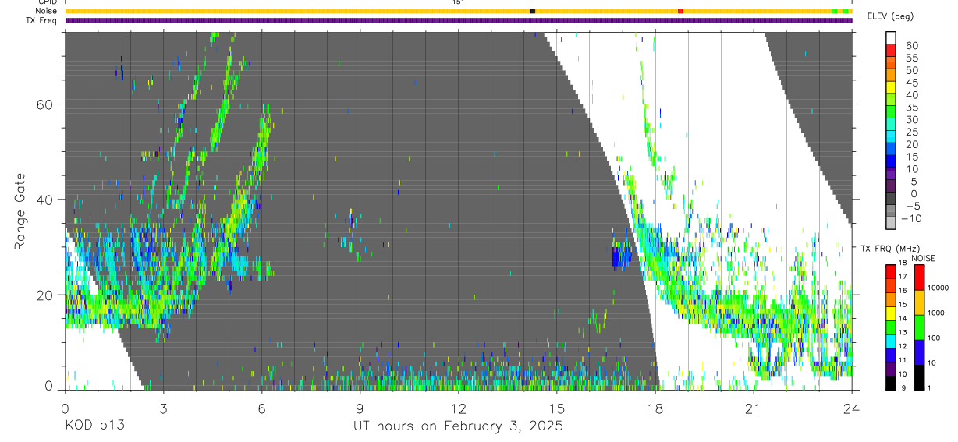The height and width of the screenshot is (442, 958).
Task: Click the NOISE scale label 10000
Action: pyautogui.click(x=938, y=288)
